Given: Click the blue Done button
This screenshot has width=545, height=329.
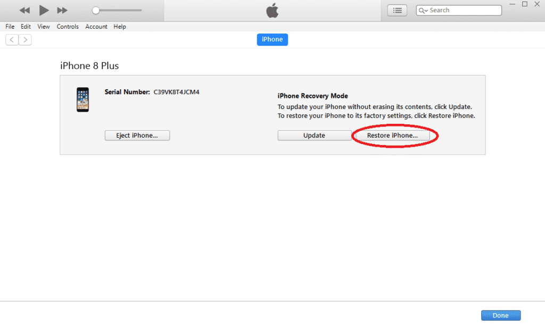Looking at the screenshot, I should tap(500, 315).
